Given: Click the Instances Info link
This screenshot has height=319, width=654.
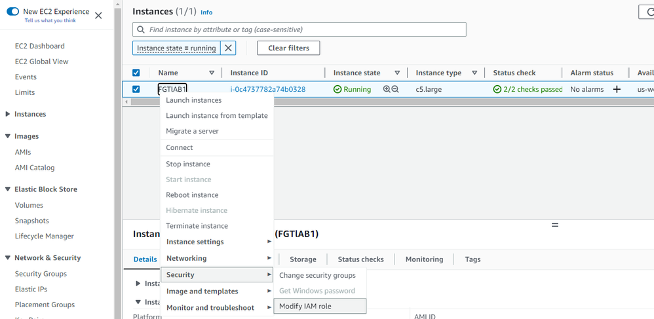Looking at the screenshot, I should coord(206,12).
